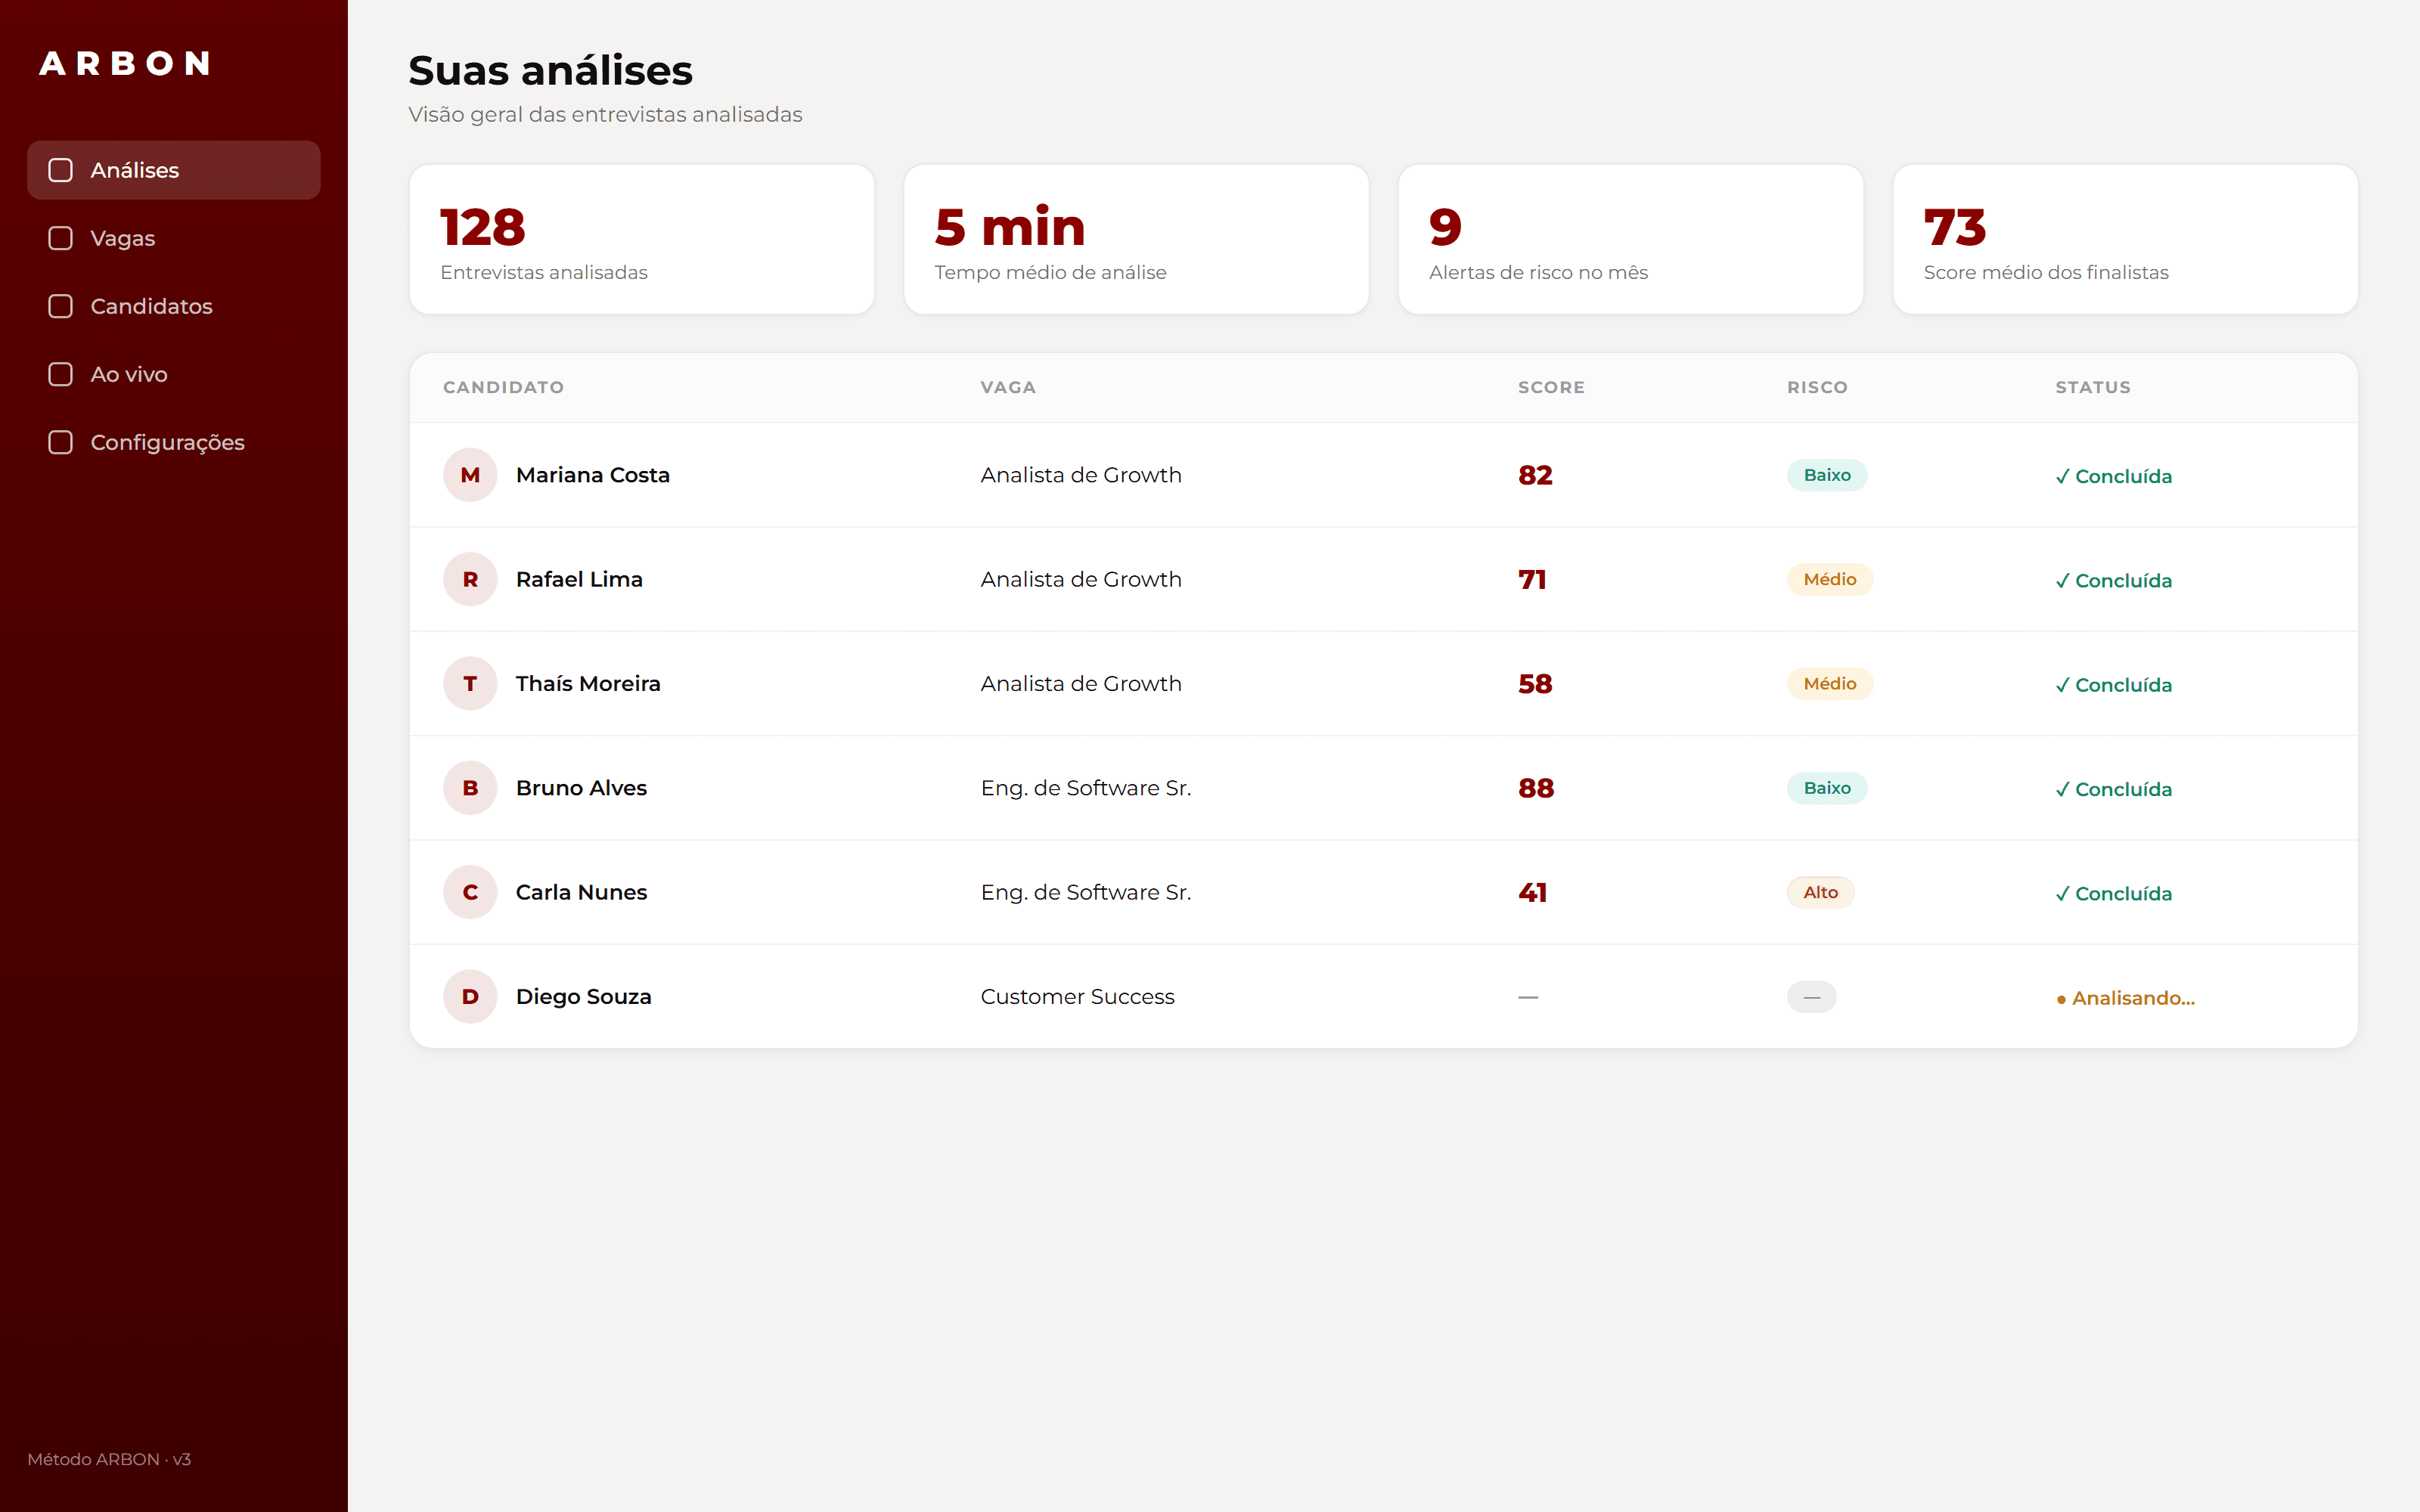Click Bruno Alves's Concluída status

click(2114, 789)
